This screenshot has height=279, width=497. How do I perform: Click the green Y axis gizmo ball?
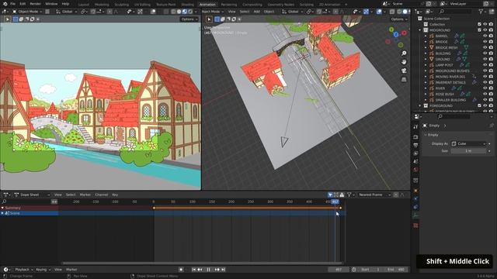tap(391, 29)
